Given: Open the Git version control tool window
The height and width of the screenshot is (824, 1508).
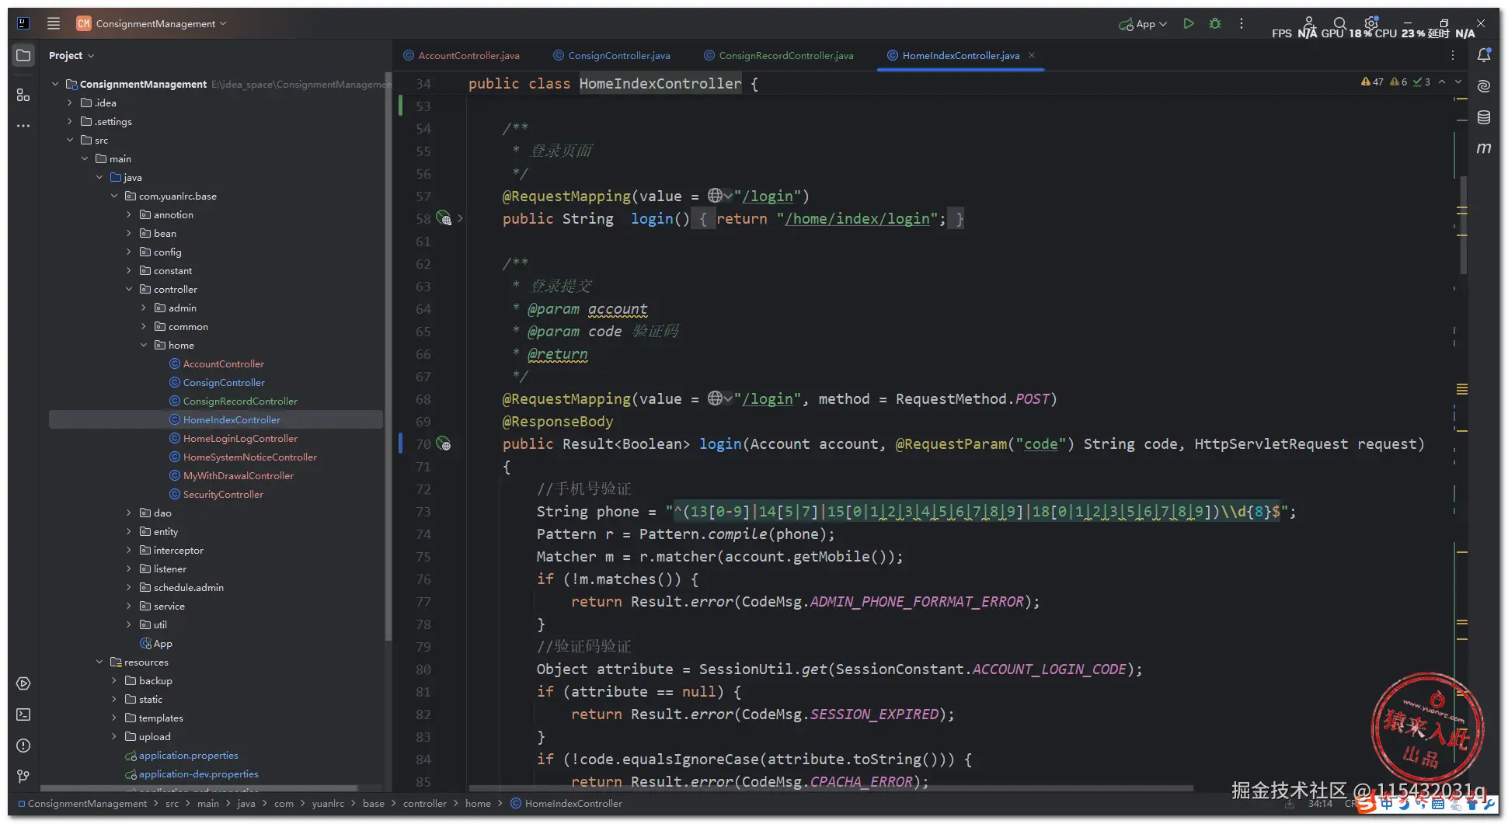Looking at the screenshot, I should pos(23,777).
